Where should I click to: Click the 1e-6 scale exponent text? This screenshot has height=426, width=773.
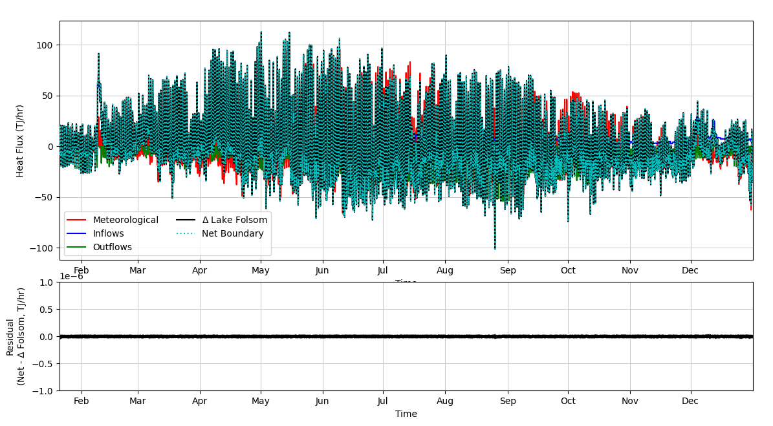72,276
